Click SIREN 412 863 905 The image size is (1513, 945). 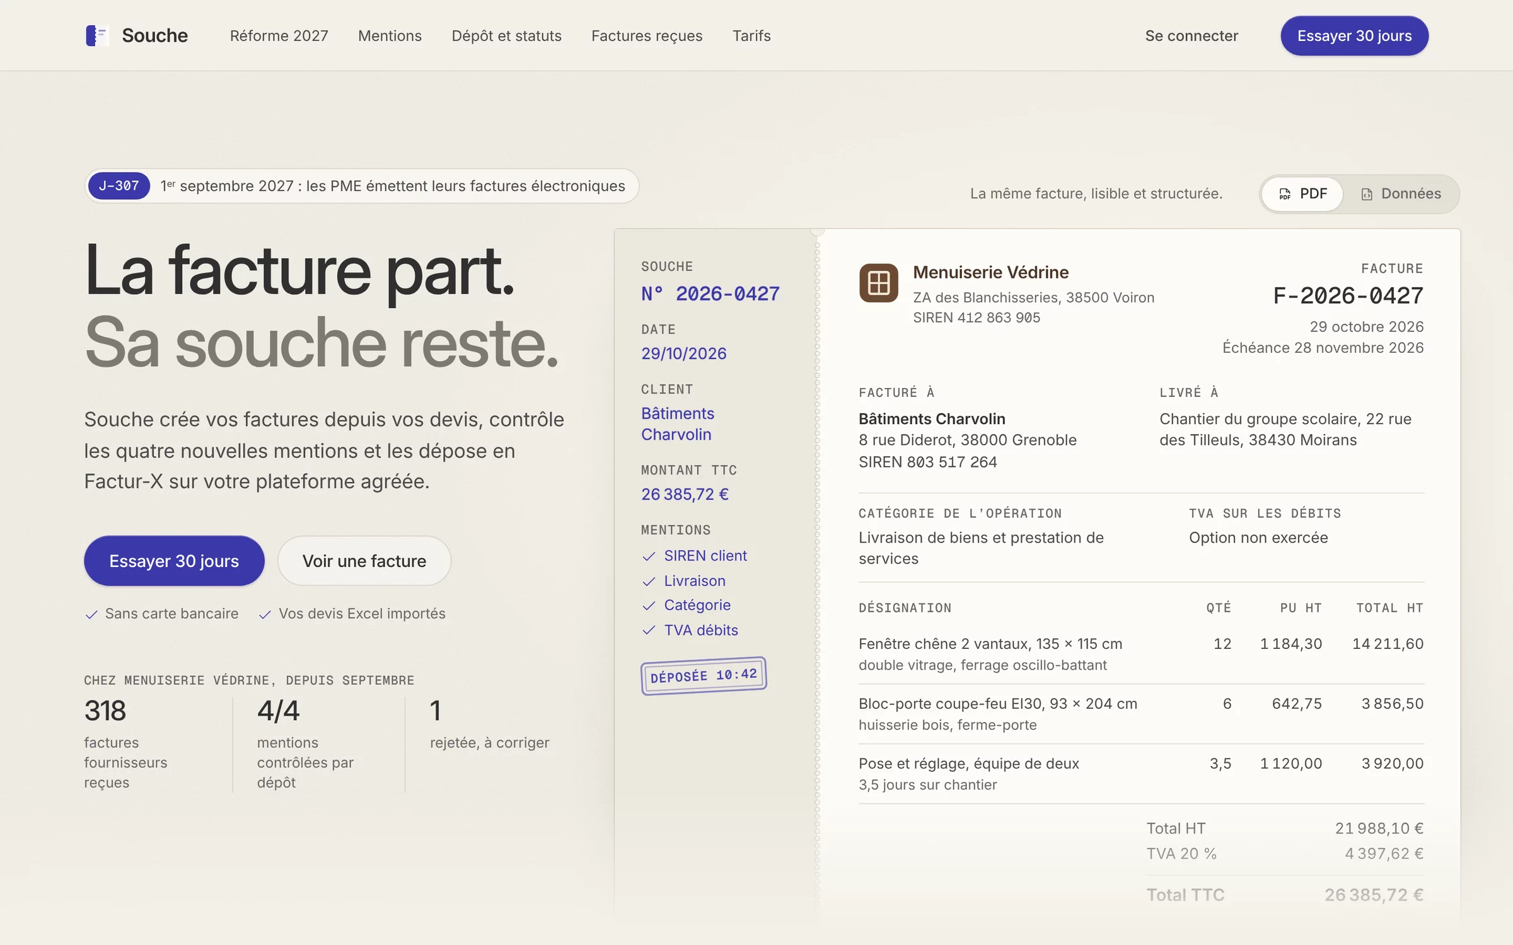(x=977, y=318)
